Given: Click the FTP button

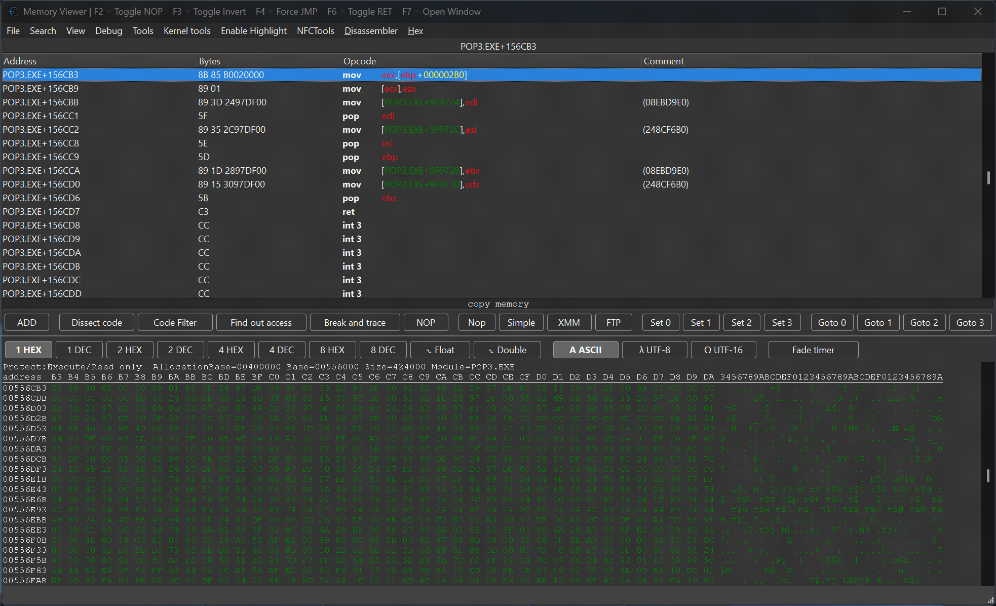Looking at the screenshot, I should [613, 322].
